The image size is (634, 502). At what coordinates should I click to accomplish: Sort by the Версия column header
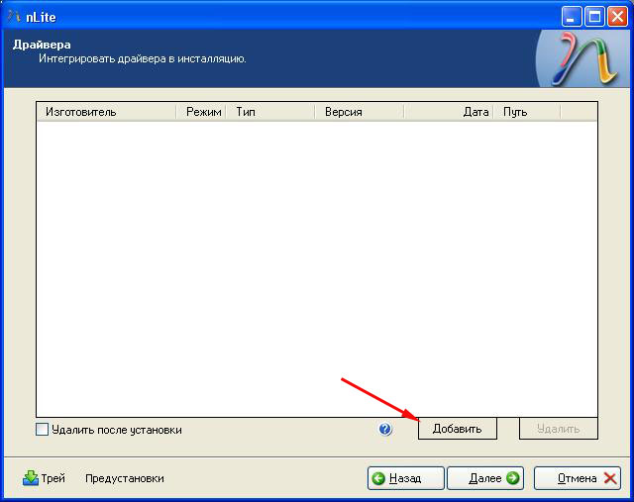359,112
